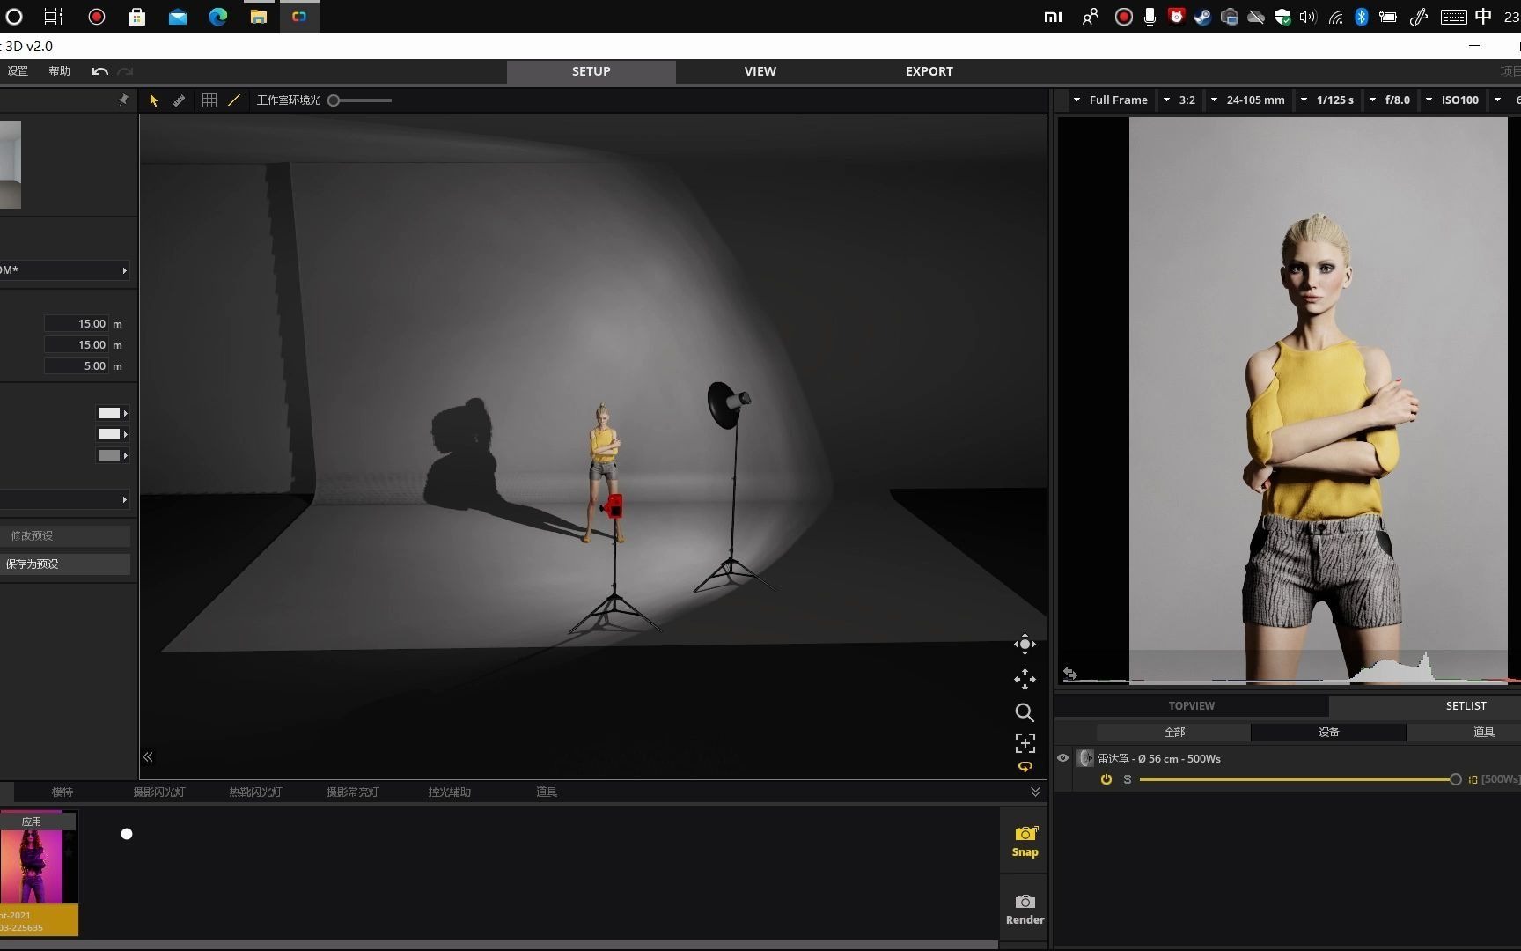
Task: Switch to the EXPORT tab
Action: tap(929, 71)
